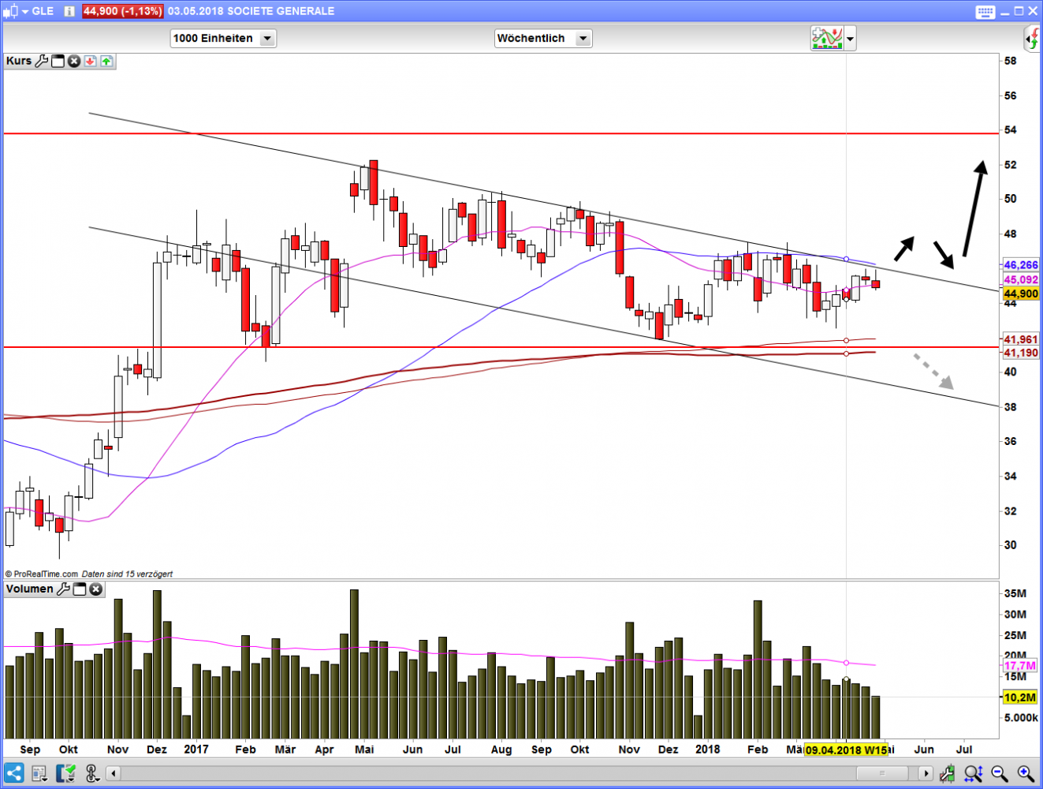The width and height of the screenshot is (1043, 789).
Task: Click the red down-arrow icon in Kurs panel
Action: 90,61
